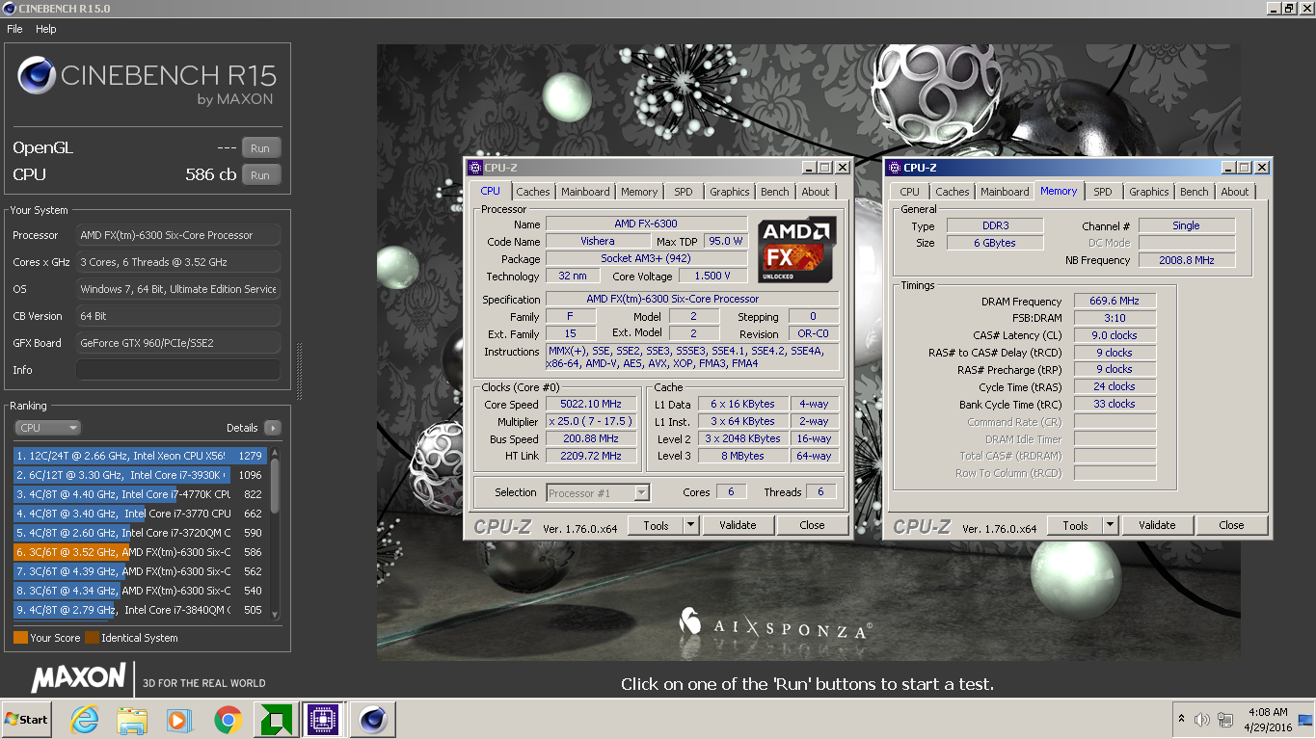This screenshot has width=1316, height=739.
Task: Open Memory tab in left CPU-Z window
Action: [639, 192]
